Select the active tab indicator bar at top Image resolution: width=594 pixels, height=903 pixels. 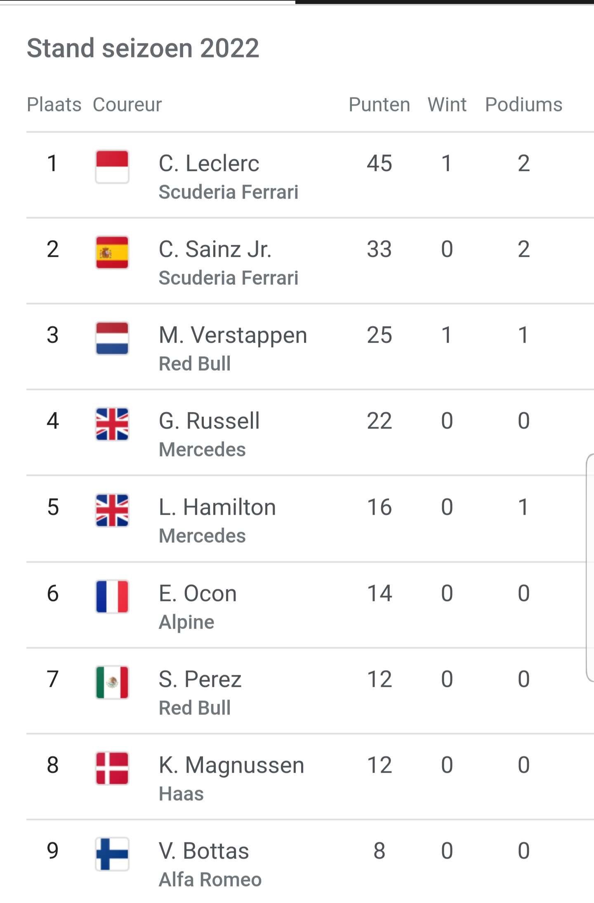click(x=445, y=2)
